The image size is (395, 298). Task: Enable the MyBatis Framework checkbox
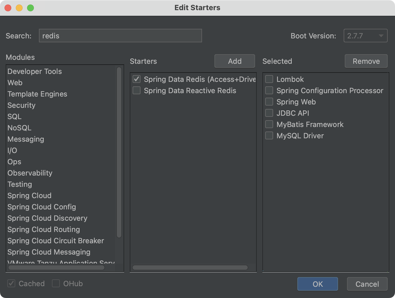[x=269, y=124]
